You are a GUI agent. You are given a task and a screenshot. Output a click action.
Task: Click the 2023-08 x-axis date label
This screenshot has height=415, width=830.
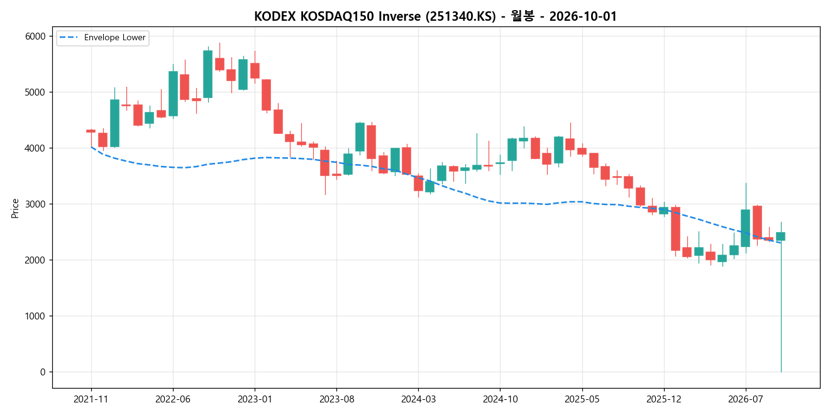pyautogui.click(x=336, y=399)
